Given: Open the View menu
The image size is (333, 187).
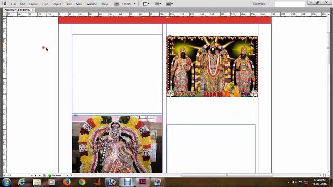Looking at the screenshot, I should pyautogui.click(x=79, y=4).
